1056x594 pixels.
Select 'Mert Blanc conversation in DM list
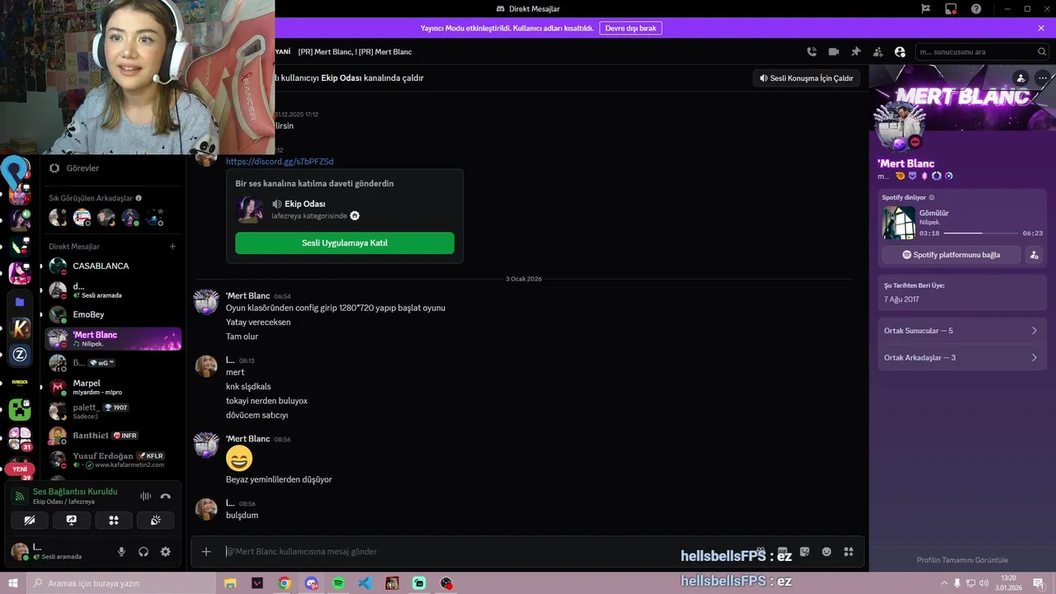(113, 338)
